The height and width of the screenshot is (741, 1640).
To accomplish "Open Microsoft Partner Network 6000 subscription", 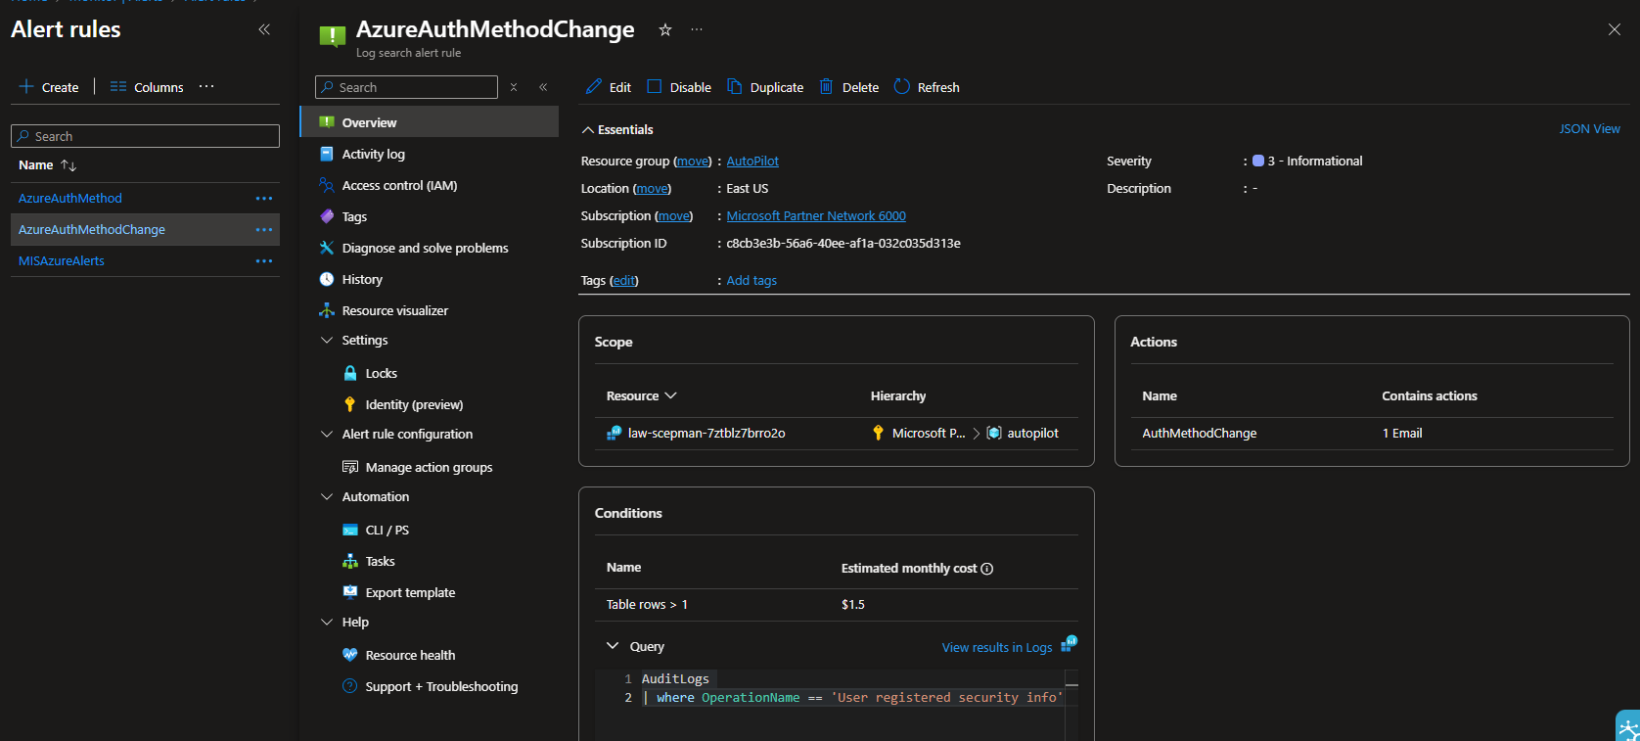I will point(816,215).
